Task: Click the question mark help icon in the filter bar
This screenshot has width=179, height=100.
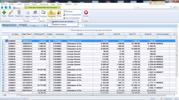Action: [x=86, y=26]
